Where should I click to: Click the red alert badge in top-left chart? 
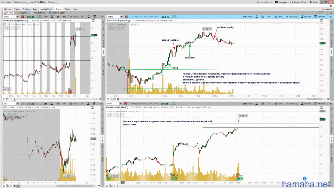click(22, 17)
